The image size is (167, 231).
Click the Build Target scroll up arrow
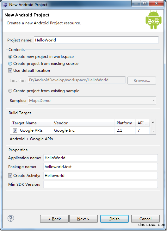click(x=153, y=122)
